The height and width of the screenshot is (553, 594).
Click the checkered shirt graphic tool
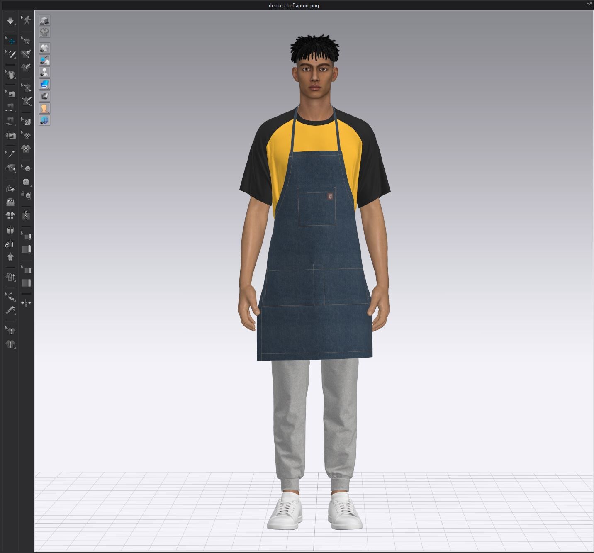26,149
